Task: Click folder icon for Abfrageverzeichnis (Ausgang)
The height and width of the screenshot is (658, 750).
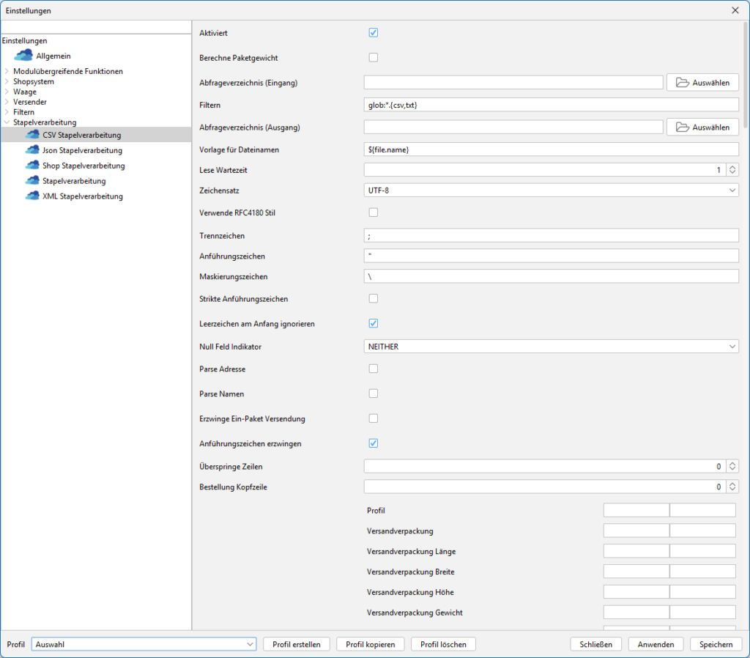Action: [x=683, y=127]
